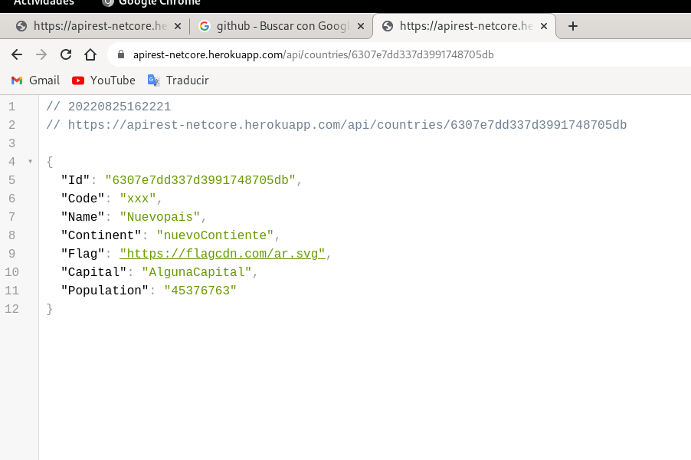Go forward using the forward arrow

(x=40, y=54)
